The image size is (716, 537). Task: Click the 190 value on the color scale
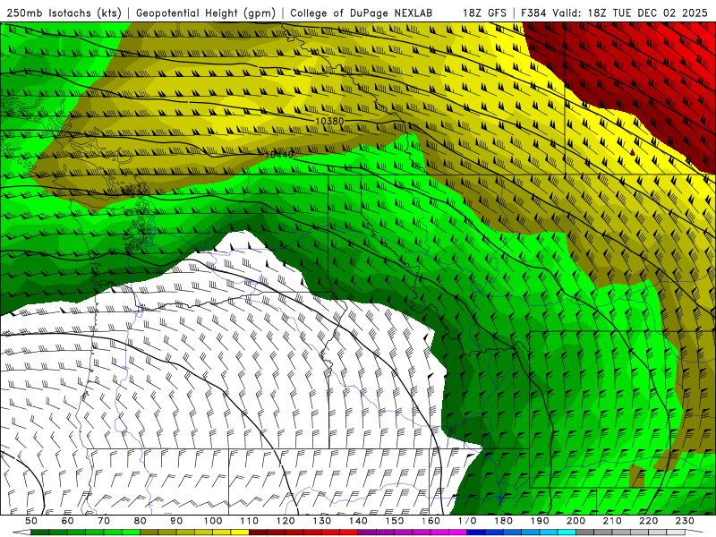click(x=540, y=521)
